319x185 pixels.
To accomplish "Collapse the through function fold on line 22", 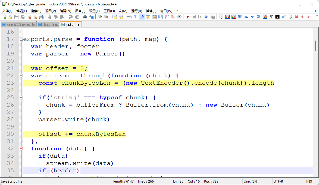I will point(21,75).
